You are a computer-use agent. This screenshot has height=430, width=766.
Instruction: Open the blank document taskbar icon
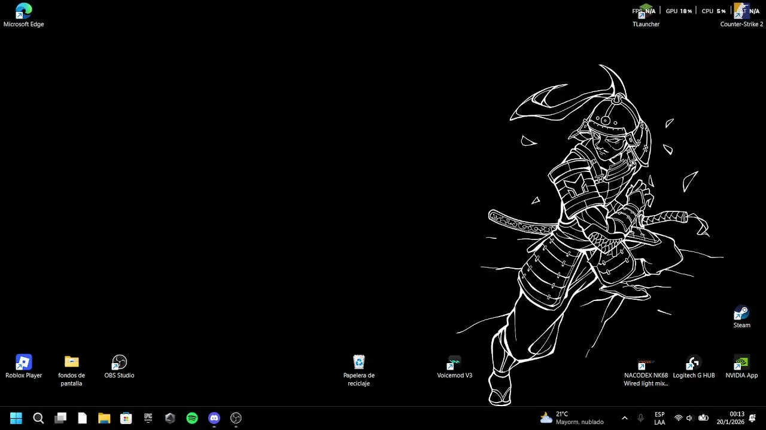click(x=82, y=418)
